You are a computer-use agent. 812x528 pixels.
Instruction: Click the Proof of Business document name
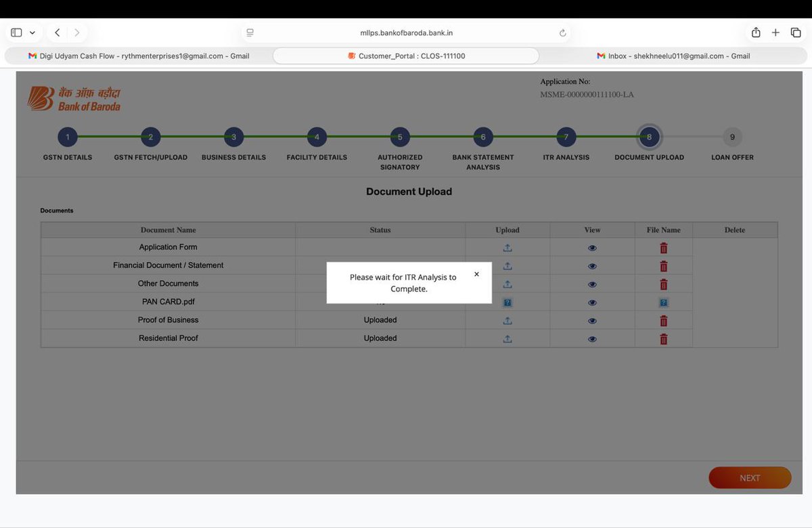click(168, 320)
